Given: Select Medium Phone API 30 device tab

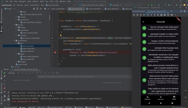Looking at the screenshot, I should (158, 11).
